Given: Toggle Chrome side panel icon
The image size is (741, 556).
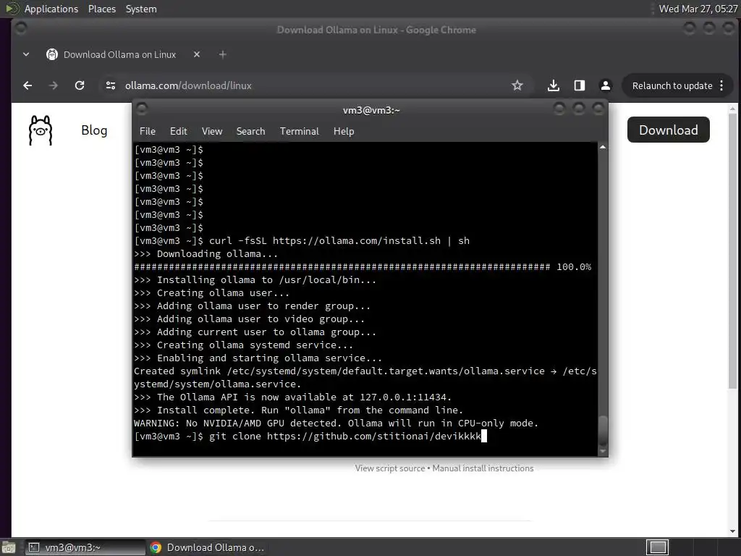Looking at the screenshot, I should click(x=580, y=85).
